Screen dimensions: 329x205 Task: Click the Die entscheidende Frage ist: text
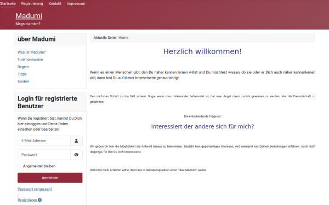[202, 116]
